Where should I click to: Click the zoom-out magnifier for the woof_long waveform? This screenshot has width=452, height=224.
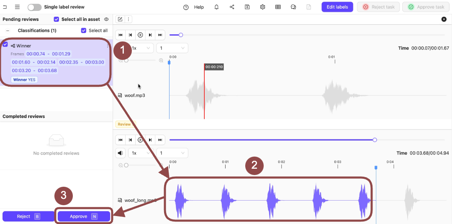tap(121, 165)
